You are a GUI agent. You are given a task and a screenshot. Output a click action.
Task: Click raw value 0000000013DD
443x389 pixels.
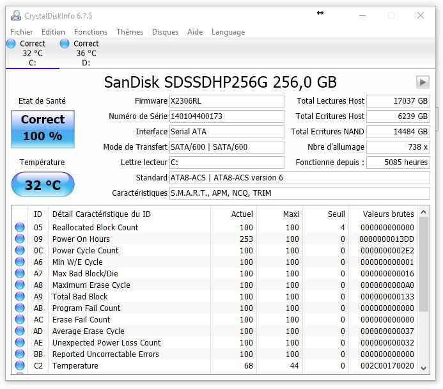387,239
